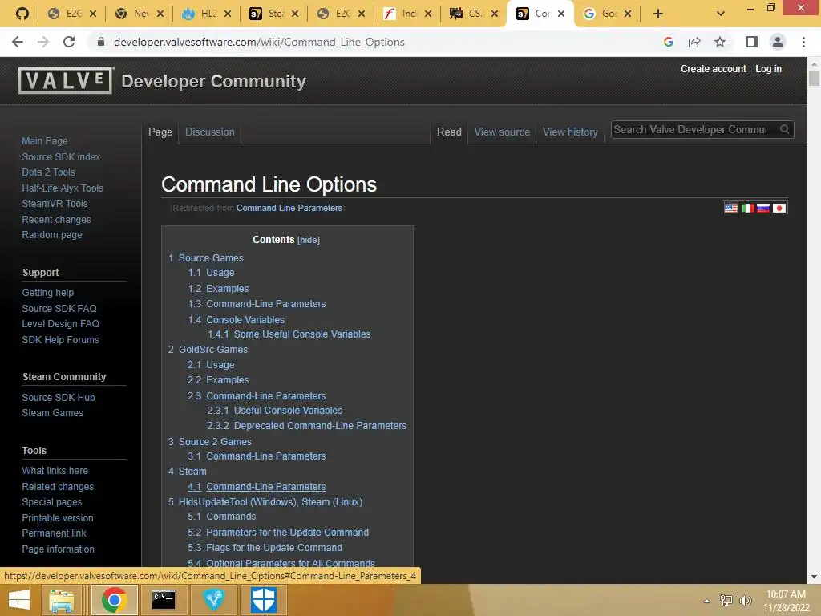
Task: Jump to 1.4.1 Some Useful Console Variables
Action: click(289, 334)
